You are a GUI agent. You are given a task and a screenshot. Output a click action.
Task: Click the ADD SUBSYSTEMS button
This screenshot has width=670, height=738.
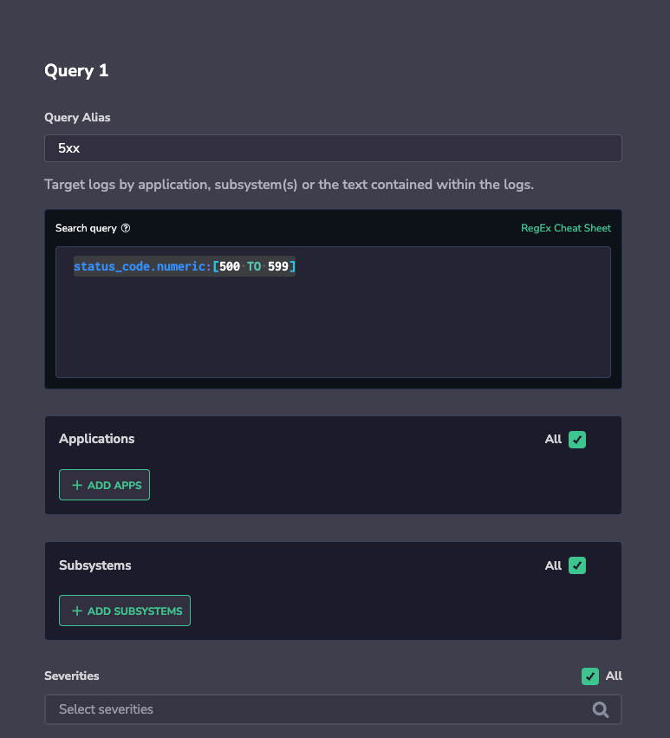[125, 611]
